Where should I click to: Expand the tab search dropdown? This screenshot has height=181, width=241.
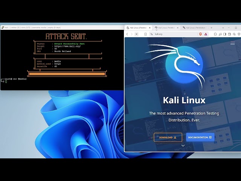point(223,28)
